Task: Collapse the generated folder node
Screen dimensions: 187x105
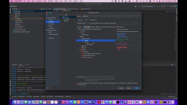Action: pyautogui.click(x=81, y=38)
